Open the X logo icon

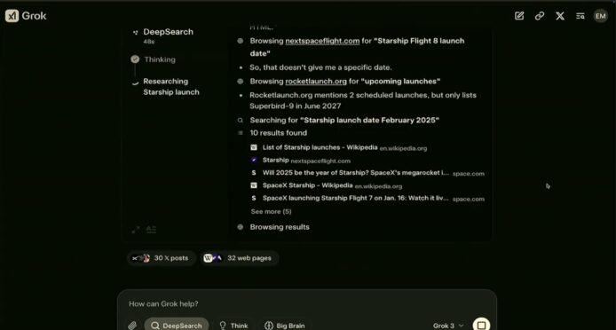coord(560,16)
